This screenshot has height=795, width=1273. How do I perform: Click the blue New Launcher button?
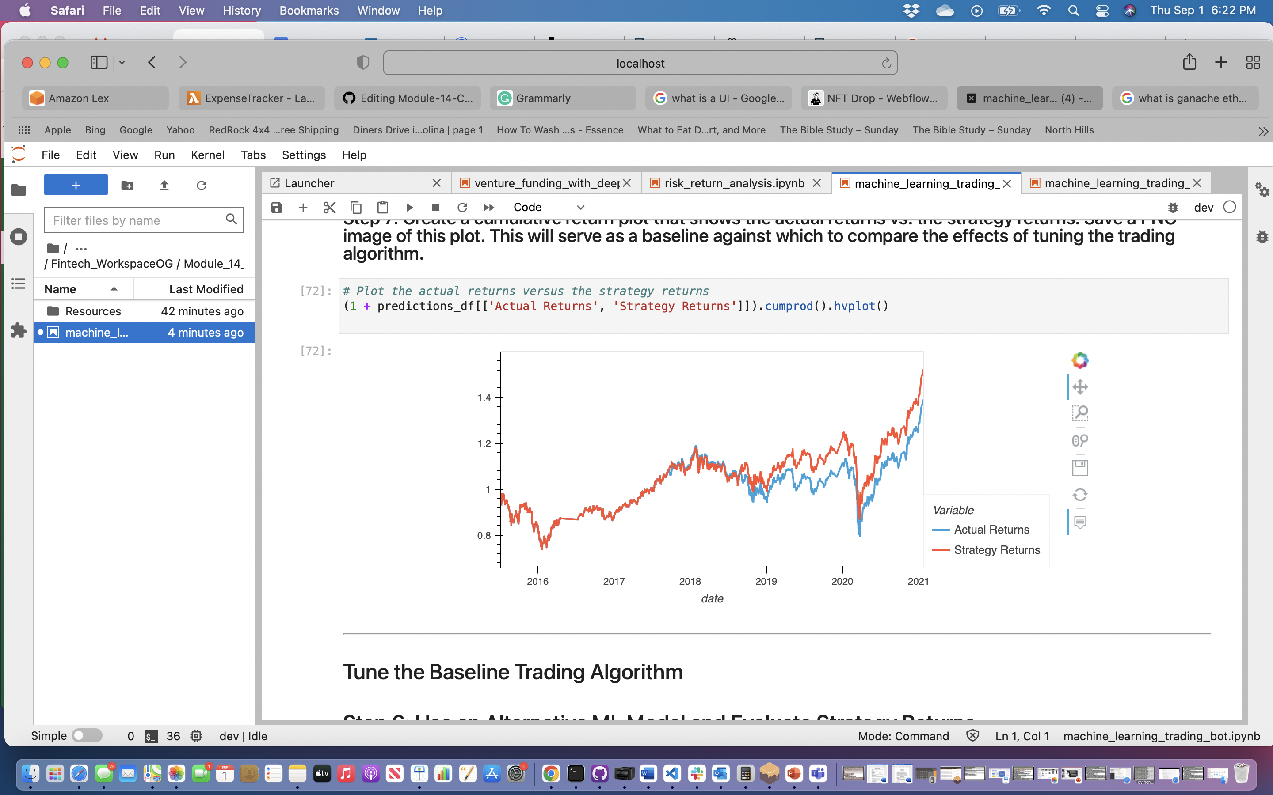click(76, 185)
